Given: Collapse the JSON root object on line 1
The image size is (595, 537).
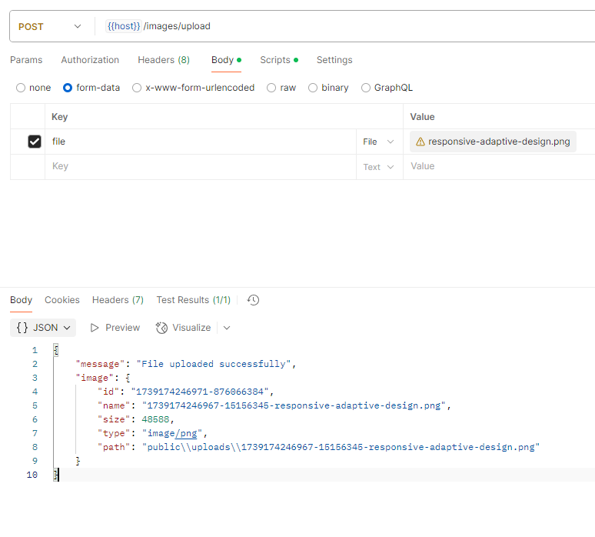Looking at the screenshot, I should point(56,350).
